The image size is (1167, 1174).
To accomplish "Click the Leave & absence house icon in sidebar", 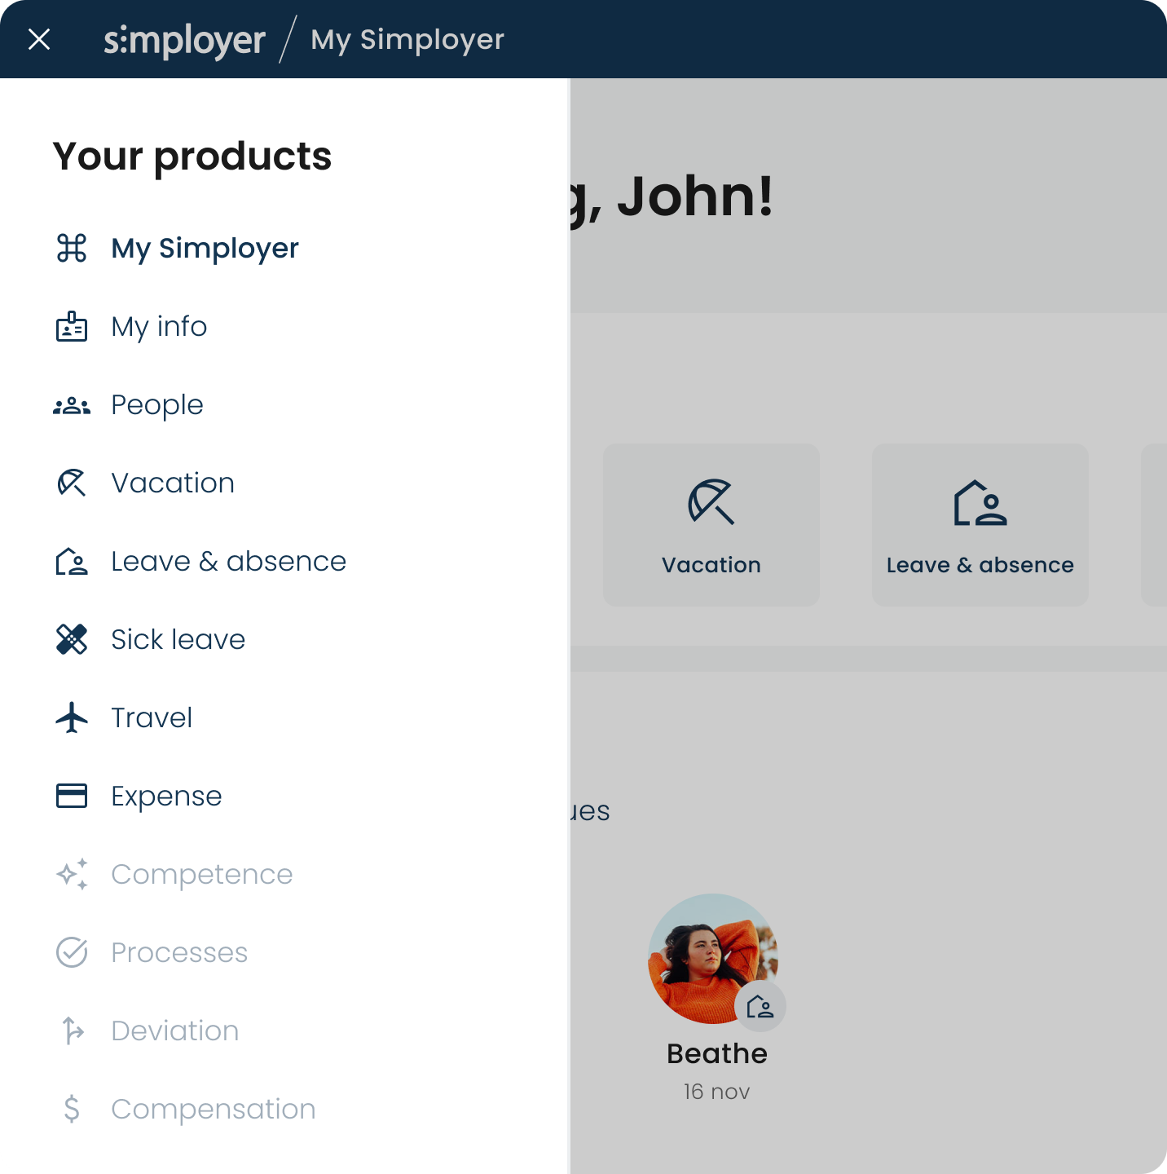I will click(72, 561).
